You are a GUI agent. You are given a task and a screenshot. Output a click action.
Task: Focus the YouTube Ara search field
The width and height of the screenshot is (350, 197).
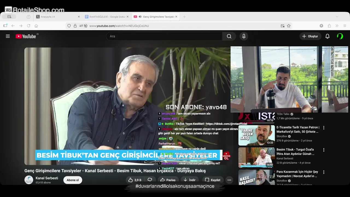coord(164,36)
